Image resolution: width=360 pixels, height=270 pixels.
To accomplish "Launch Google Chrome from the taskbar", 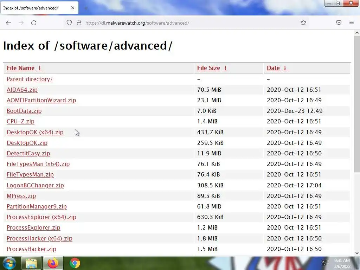I will tap(75, 263).
